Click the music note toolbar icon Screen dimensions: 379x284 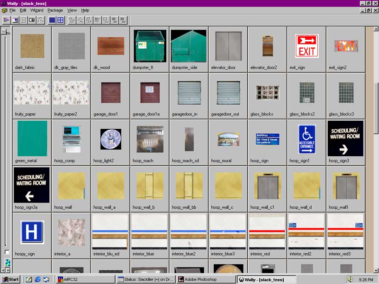pyautogui.click(x=40, y=20)
